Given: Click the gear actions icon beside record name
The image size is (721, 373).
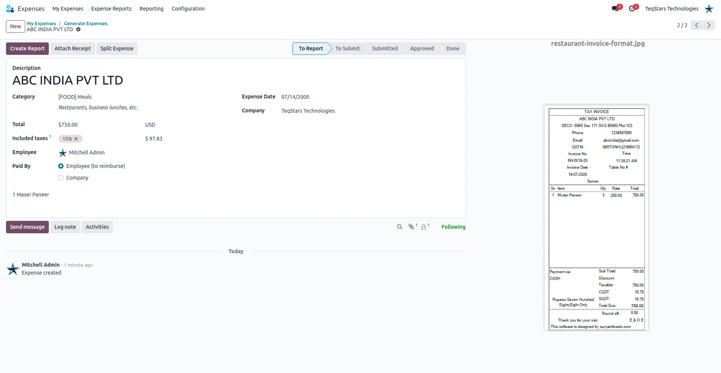Looking at the screenshot, I should tap(78, 29).
